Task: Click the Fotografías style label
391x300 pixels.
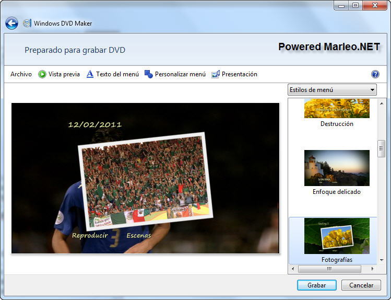Action: 337,260
